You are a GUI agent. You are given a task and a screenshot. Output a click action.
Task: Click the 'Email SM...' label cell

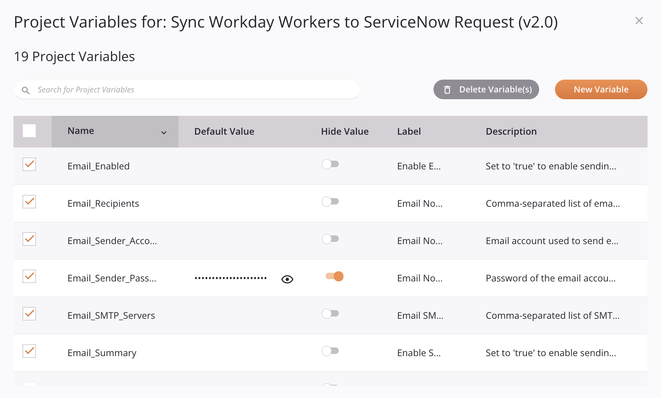[x=420, y=315]
